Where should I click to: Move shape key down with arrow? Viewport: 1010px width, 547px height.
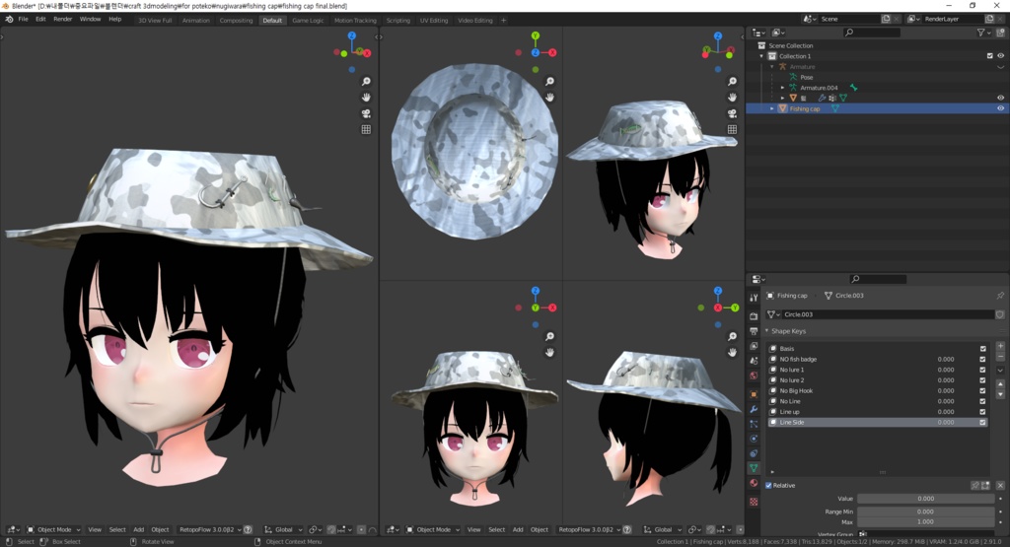pos(1000,394)
